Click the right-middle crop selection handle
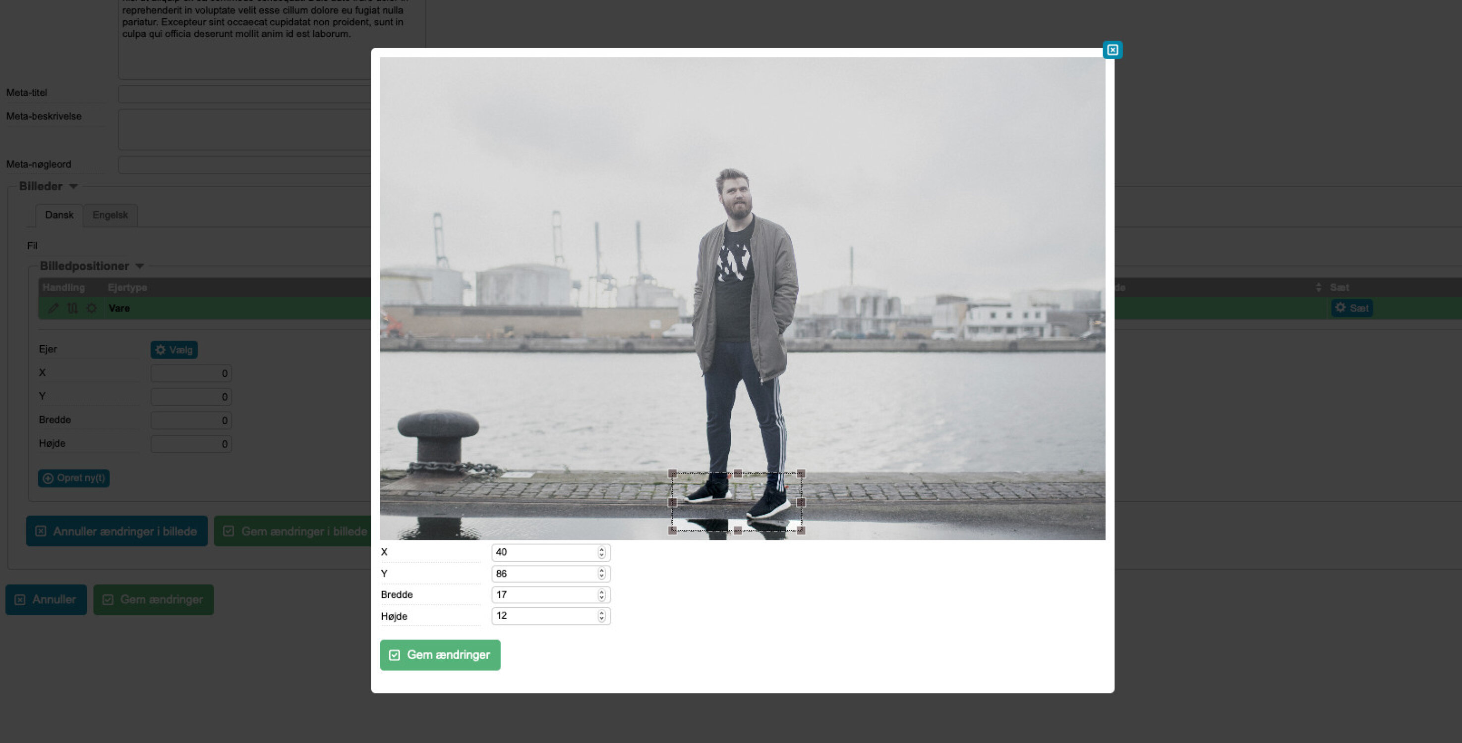 pyautogui.click(x=801, y=503)
